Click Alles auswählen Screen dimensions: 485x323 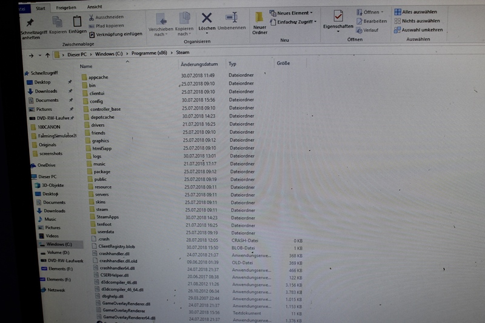[x=415, y=12]
